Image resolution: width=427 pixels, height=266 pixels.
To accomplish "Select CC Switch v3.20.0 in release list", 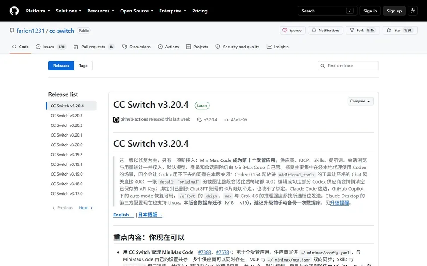I will tap(66, 145).
